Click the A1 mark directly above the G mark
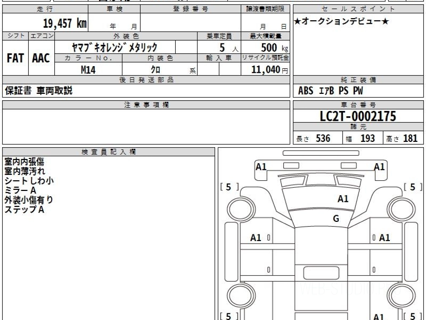 pyautogui.click(x=343, y=199)
